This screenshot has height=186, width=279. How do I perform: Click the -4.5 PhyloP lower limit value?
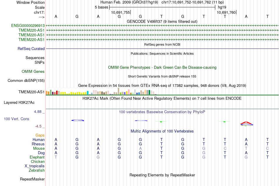click(38, 126)
